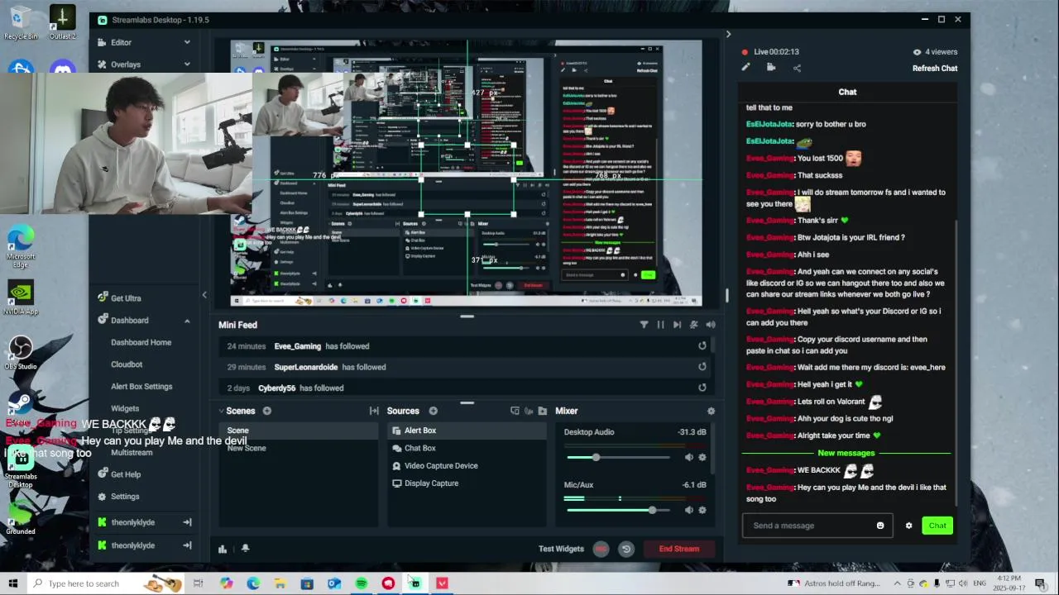Select the Alert Box source
Image resolution: width=1059 pixels, height=595 pixels.
click(x=467, y=431)
